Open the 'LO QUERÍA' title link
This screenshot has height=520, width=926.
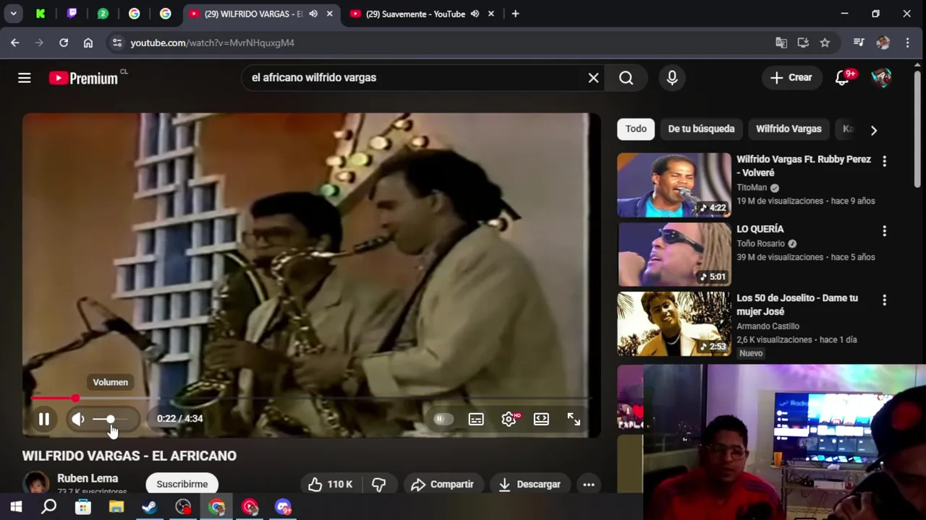coord(760,229)
